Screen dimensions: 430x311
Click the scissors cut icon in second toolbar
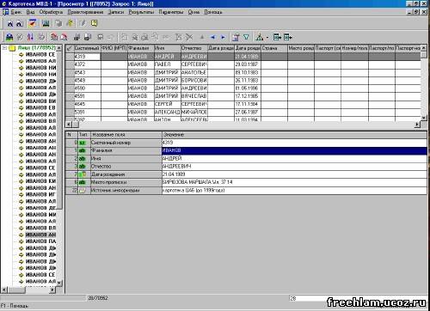coord(189,37)
